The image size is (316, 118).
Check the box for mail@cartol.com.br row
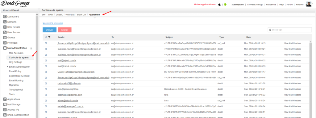point(46,66)
